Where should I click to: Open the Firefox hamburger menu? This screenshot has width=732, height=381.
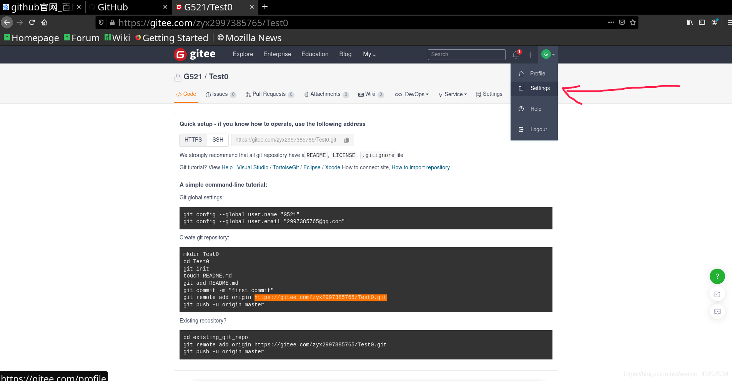pyautogui.click(x=729, y=22)
